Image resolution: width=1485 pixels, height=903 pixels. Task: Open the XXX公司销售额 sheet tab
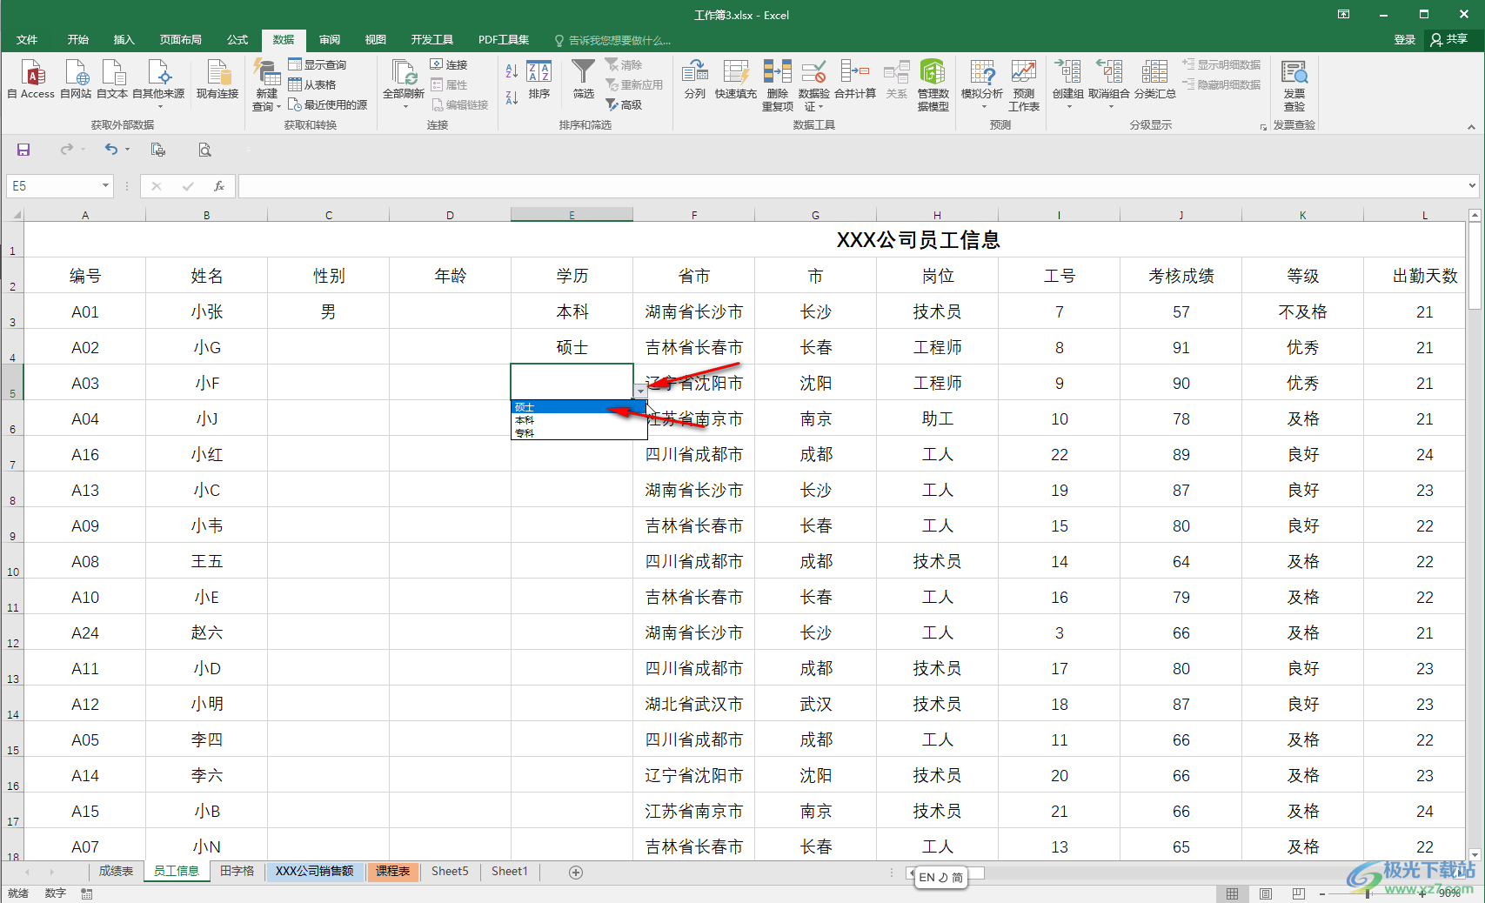[315, 871]
